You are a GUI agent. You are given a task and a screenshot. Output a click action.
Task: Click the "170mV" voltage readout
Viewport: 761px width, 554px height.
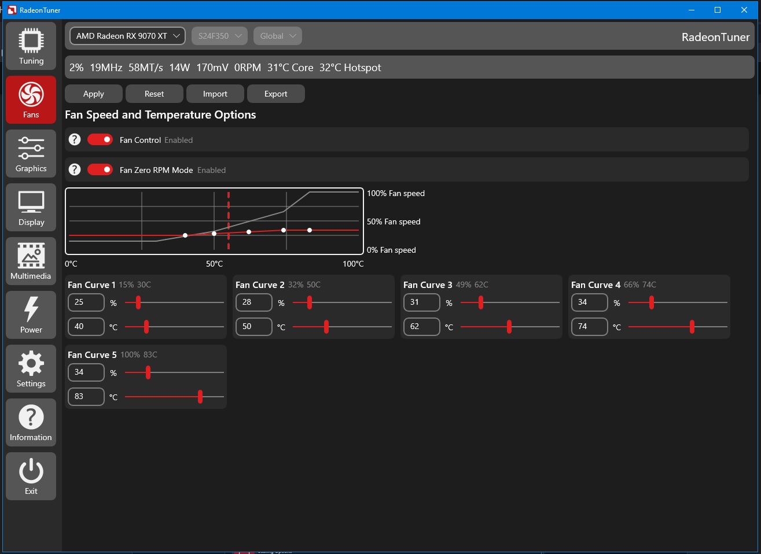click(212, 68)
